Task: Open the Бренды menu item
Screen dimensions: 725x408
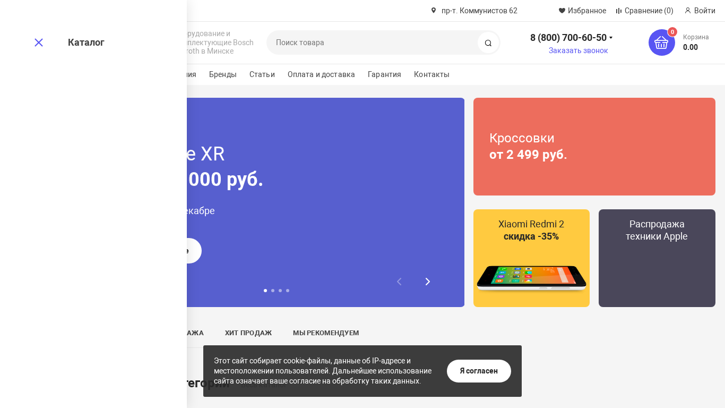Action: pos(223,74)
